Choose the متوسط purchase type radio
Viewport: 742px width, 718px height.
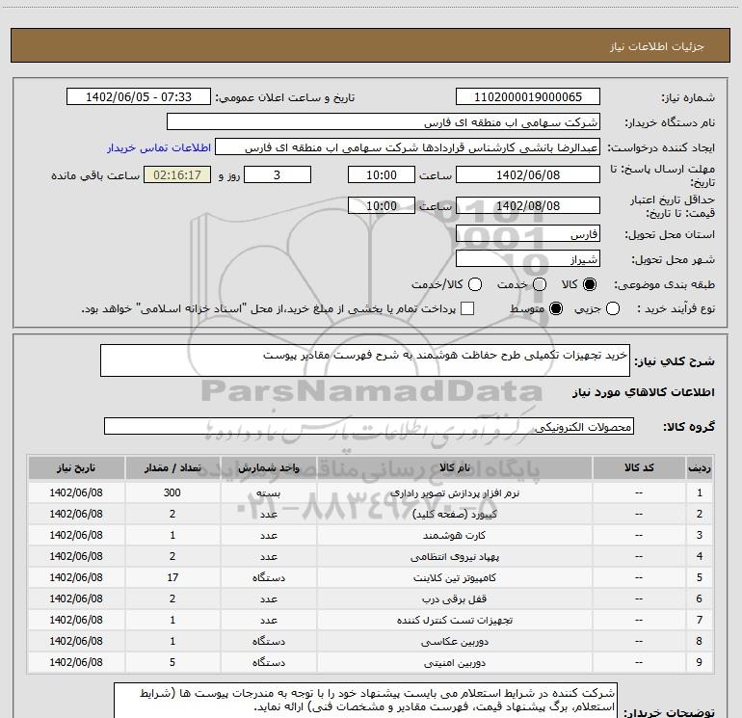click(556, 308)
